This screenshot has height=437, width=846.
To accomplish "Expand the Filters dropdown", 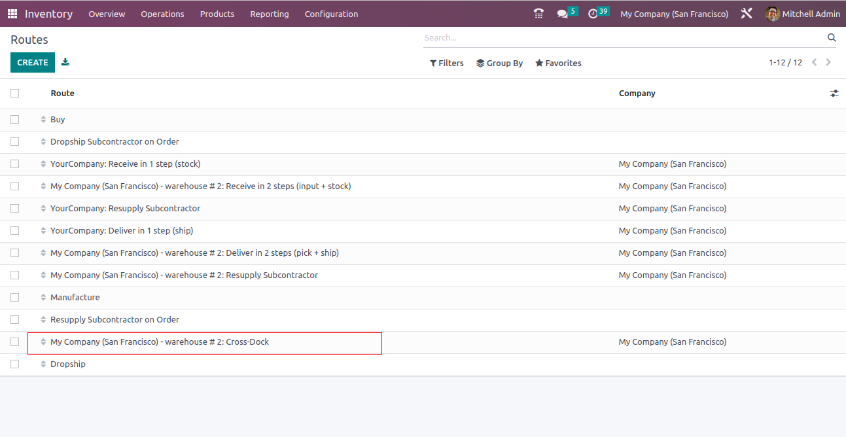I will (x=446, y=63).
